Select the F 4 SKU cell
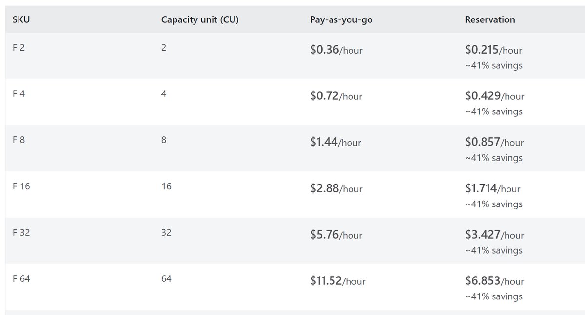Image resolution: width=585 pixels, height=315 pixels. click(19, 94)
